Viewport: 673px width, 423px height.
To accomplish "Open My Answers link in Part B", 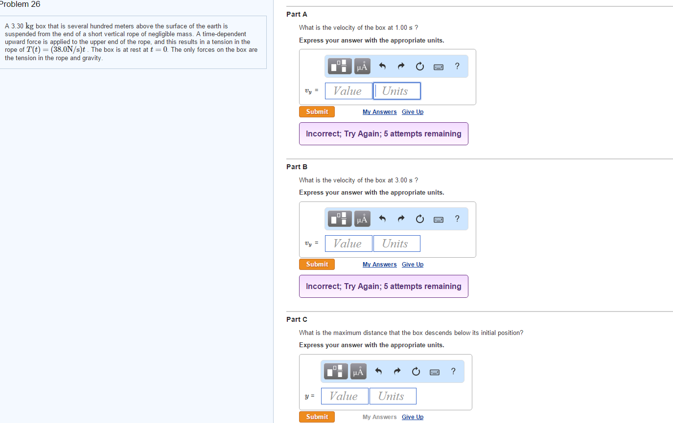I will coord(379,264).
